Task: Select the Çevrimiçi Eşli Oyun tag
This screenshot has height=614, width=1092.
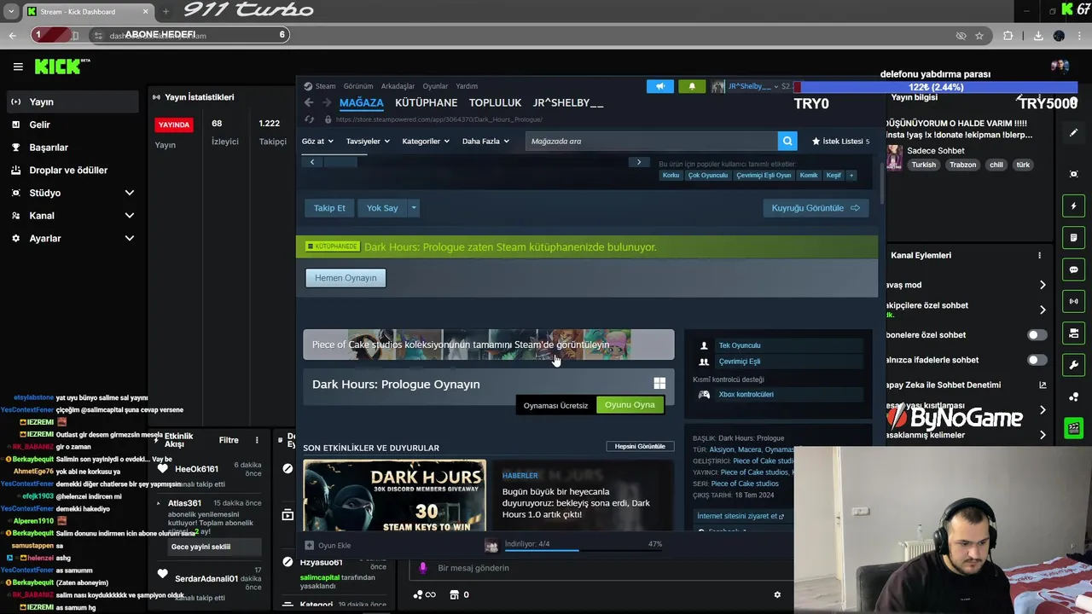Action: pyautogui.click(x=764, y=175)
